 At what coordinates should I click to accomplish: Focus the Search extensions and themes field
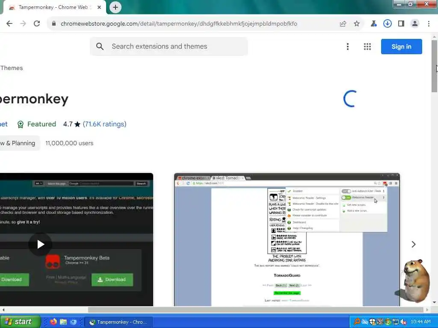[x=169, y=46]
